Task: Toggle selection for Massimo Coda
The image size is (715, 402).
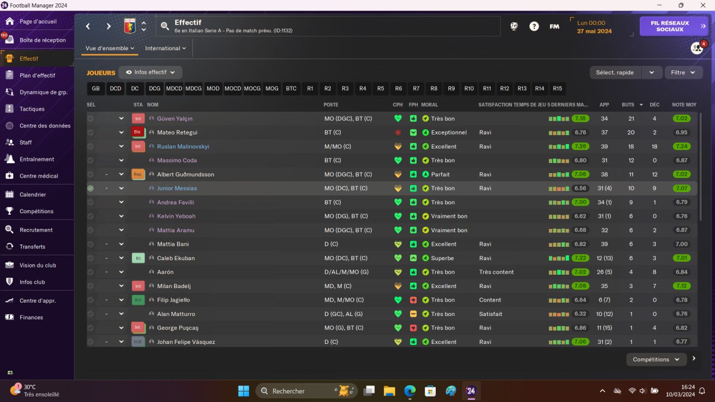Action: coord(90,160)
